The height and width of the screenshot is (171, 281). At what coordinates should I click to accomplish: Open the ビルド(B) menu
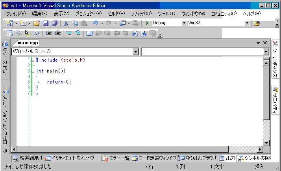point(116,14)
